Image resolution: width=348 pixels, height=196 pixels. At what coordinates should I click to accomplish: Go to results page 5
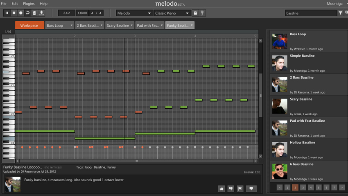coord(319,187)
